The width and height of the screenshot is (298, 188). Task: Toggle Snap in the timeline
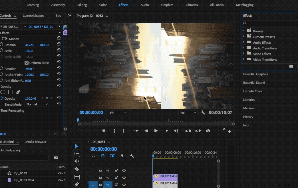(x=102, y=156)
